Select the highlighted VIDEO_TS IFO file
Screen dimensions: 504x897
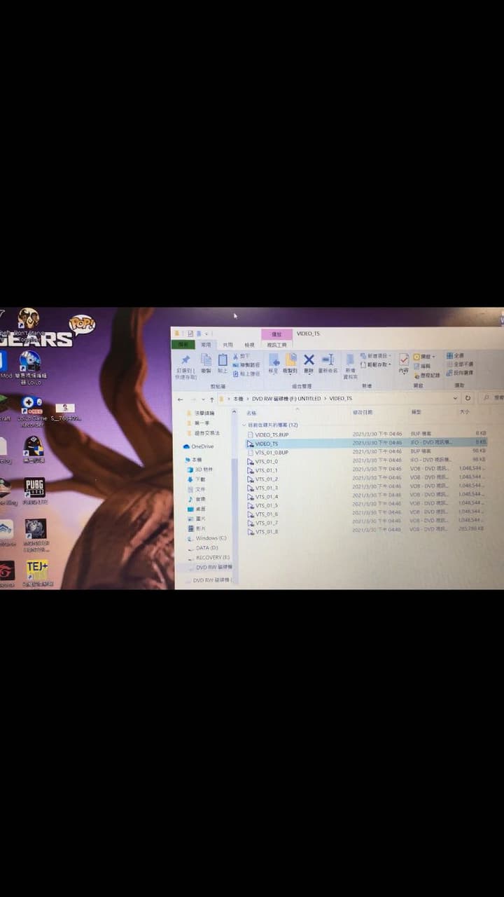pyautogui.click(x=365, y=443)
